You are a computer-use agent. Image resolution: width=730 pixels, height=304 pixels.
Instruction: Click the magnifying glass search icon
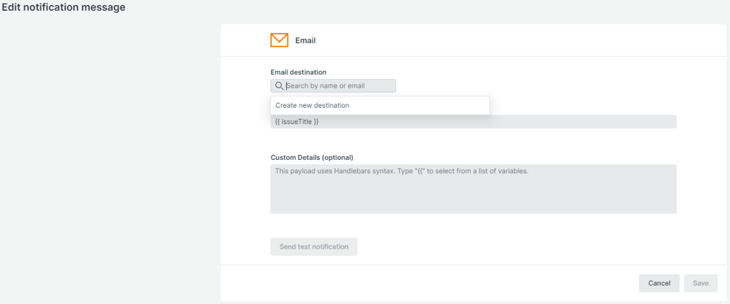point(279,86)
